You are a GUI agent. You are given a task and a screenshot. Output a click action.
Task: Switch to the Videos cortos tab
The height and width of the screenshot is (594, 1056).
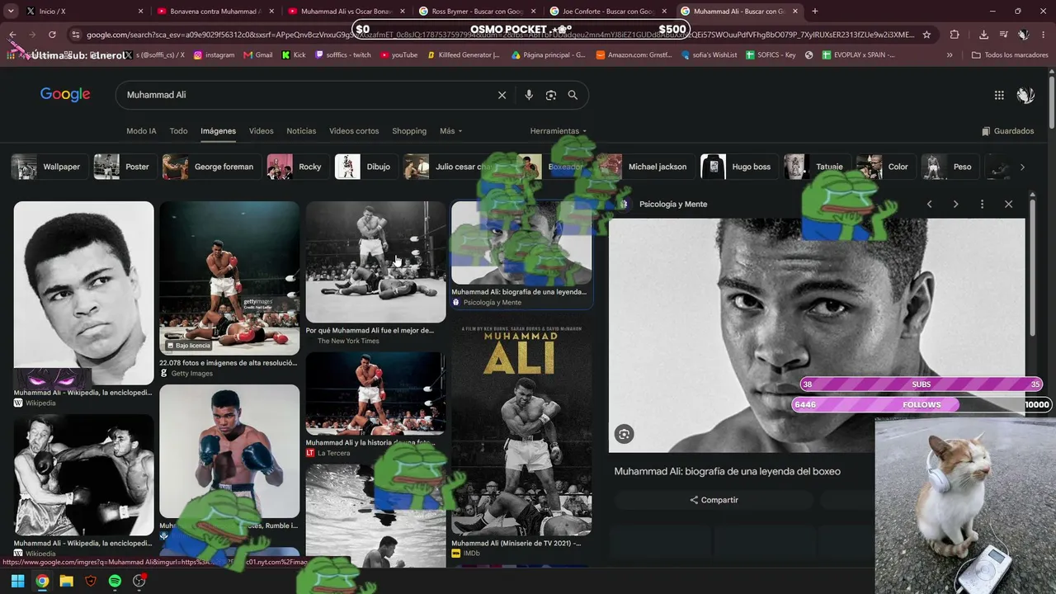point(354,131)
